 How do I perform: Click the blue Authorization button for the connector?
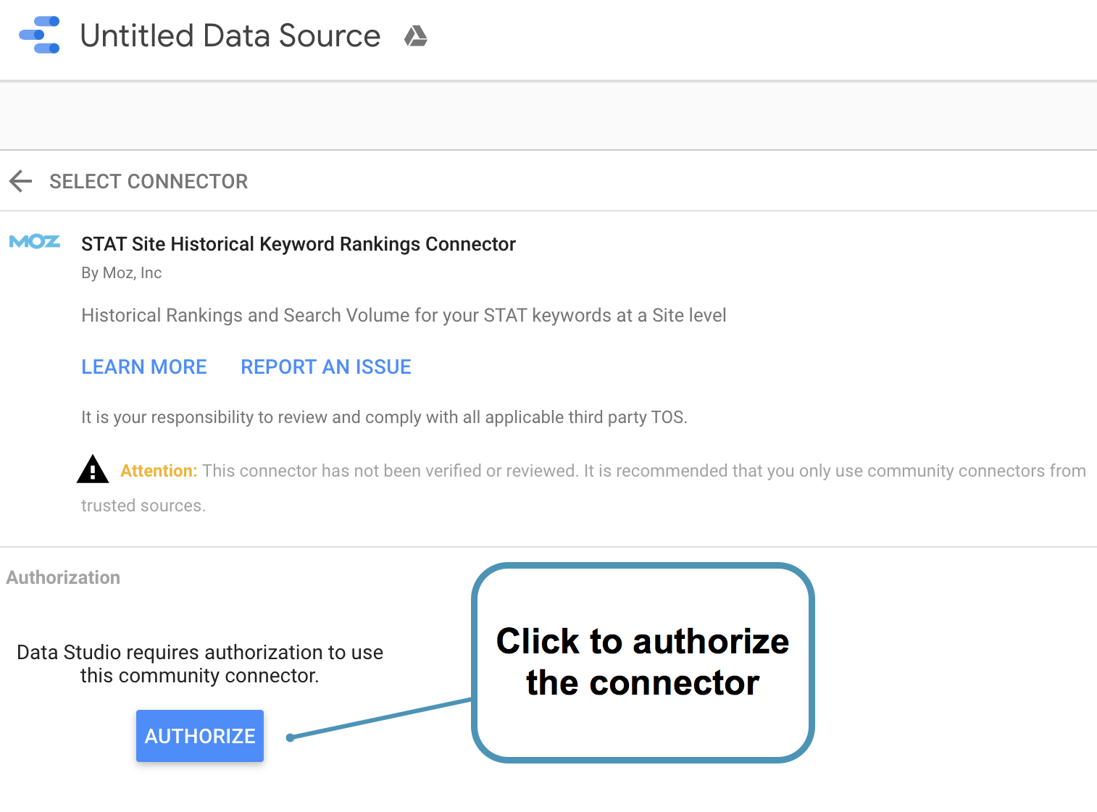199,736
